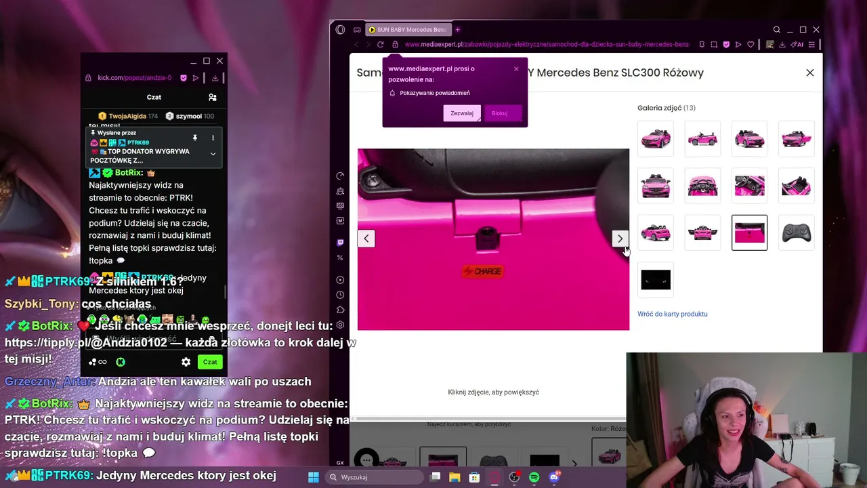Open pinned message options three-dot menu
867x488 pixels.
(x=213, y=138)
